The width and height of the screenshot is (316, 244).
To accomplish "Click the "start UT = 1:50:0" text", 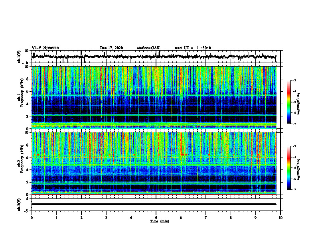I will (193, 48).
